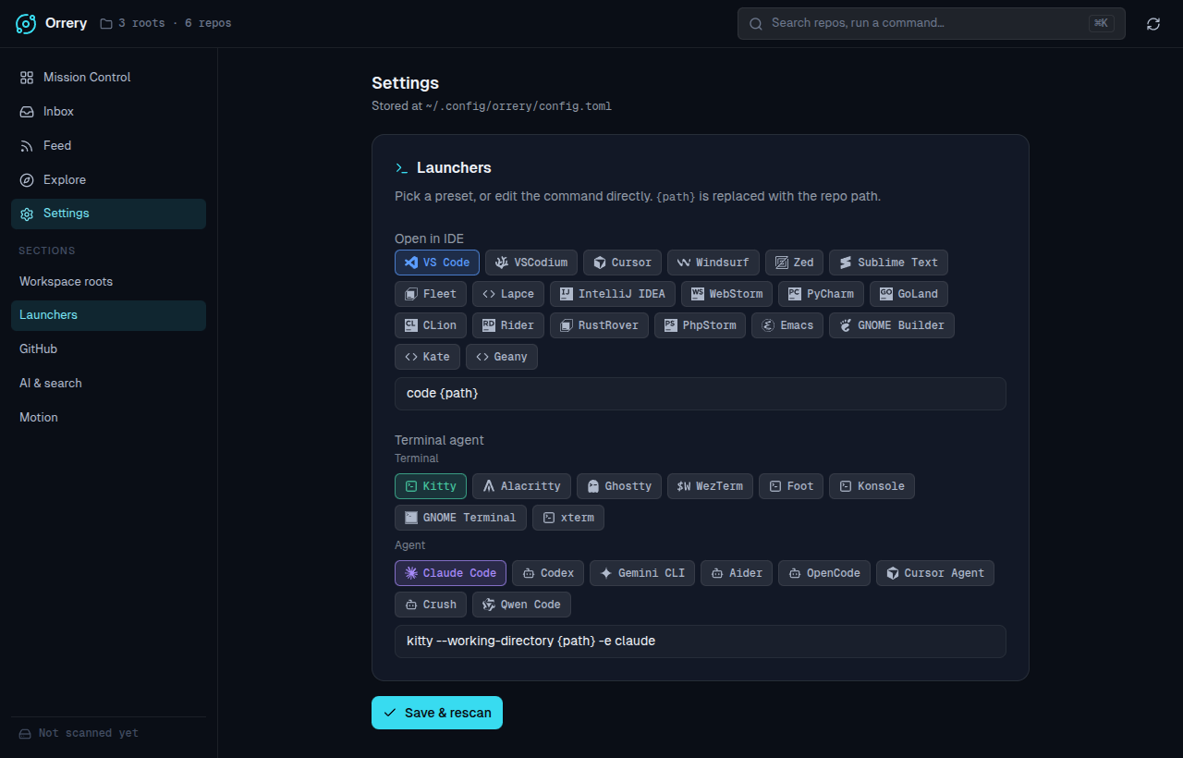
Task: Select the Launchers section
Action: point(108,315)
